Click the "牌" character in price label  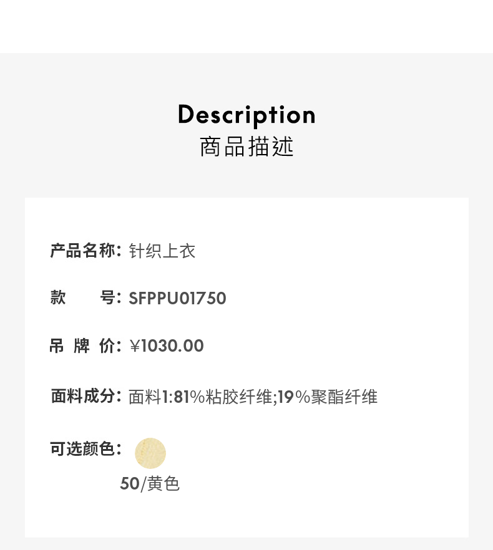click(82, 346)
